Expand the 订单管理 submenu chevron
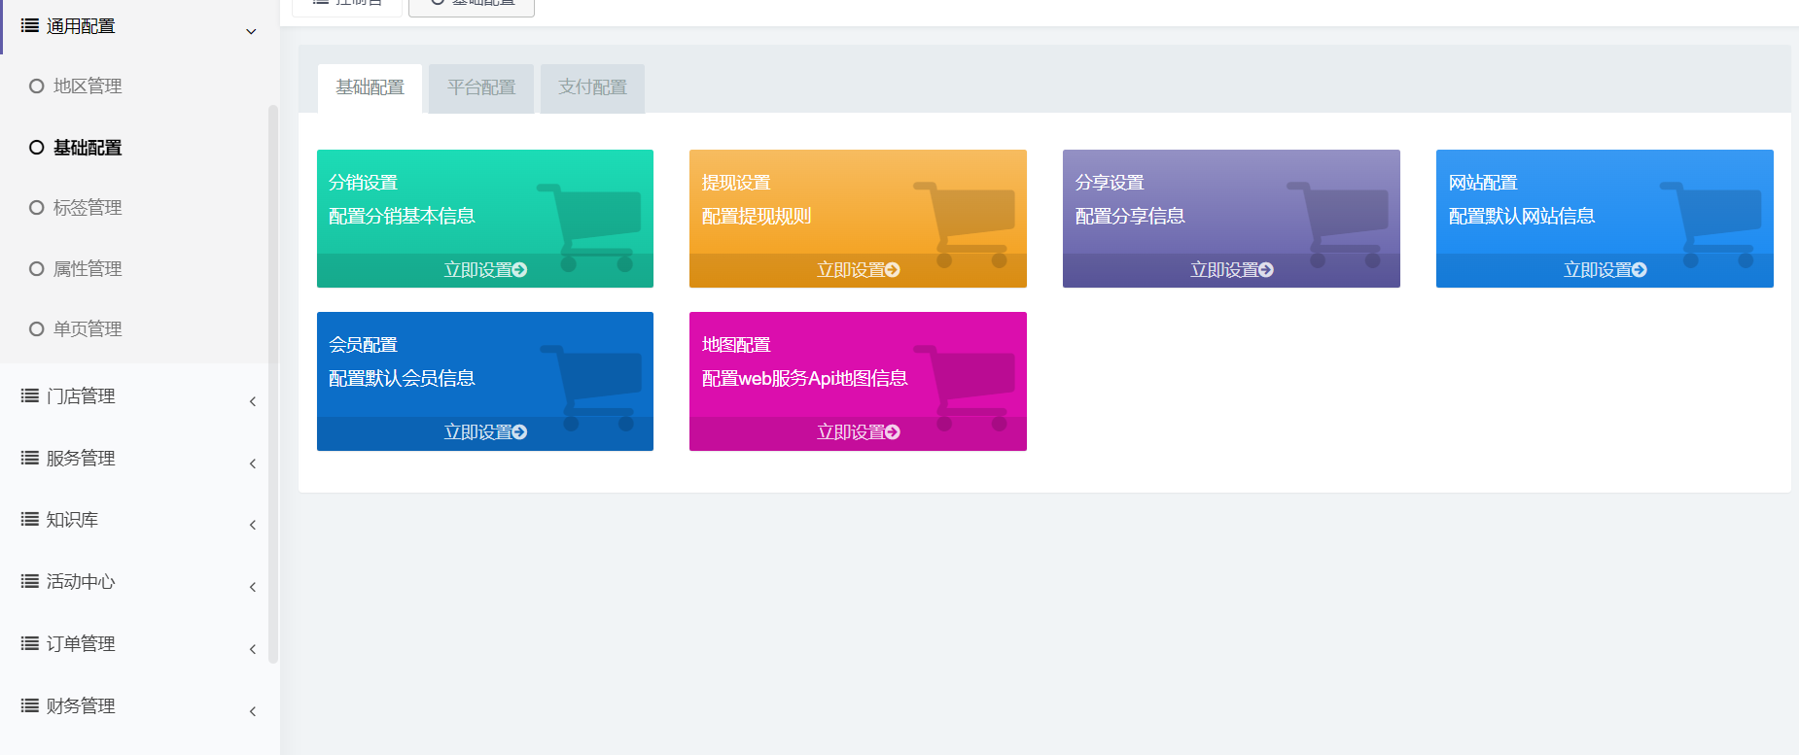 point(253,649)
